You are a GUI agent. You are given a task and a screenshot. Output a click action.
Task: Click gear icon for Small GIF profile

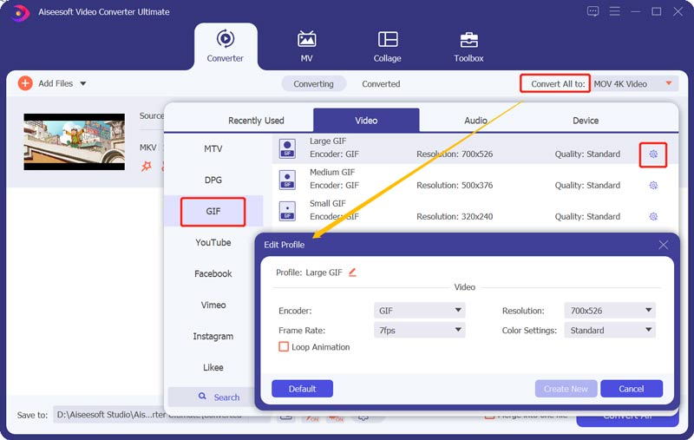[x=653, y=217]
